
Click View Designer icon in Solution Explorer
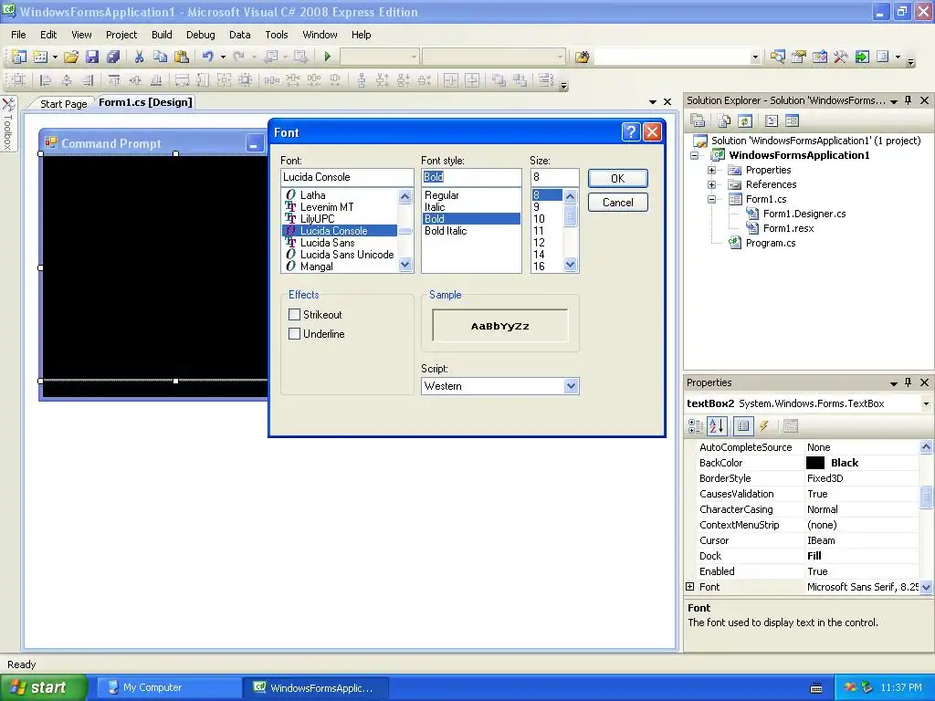point(792,121)
